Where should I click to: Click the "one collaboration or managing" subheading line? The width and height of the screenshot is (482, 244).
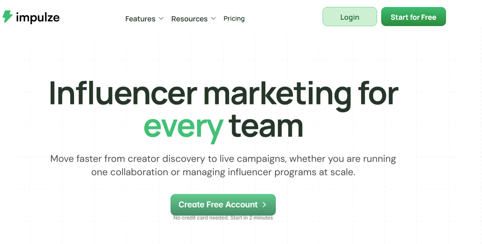(223, 172)
